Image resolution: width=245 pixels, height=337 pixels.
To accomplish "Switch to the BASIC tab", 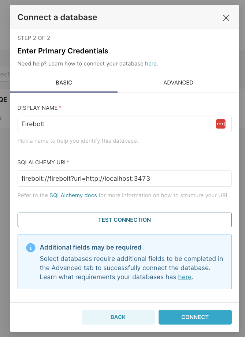I will click(64, 83).
